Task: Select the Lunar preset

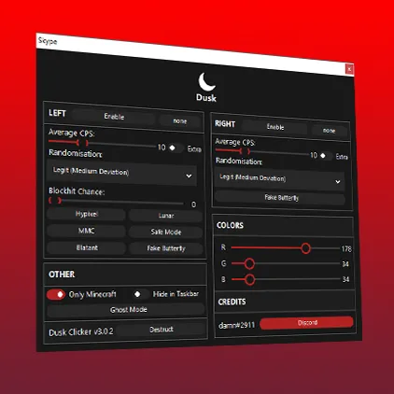Action: [x=166, y=216]
